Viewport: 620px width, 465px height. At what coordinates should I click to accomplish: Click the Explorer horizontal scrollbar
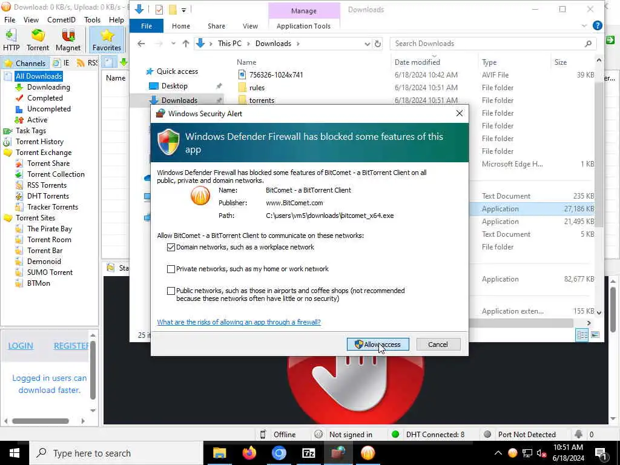pos(521,323)
